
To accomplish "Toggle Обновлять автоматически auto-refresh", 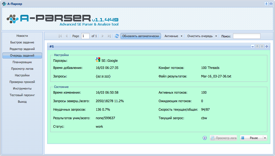I will (x=141, y=36).
